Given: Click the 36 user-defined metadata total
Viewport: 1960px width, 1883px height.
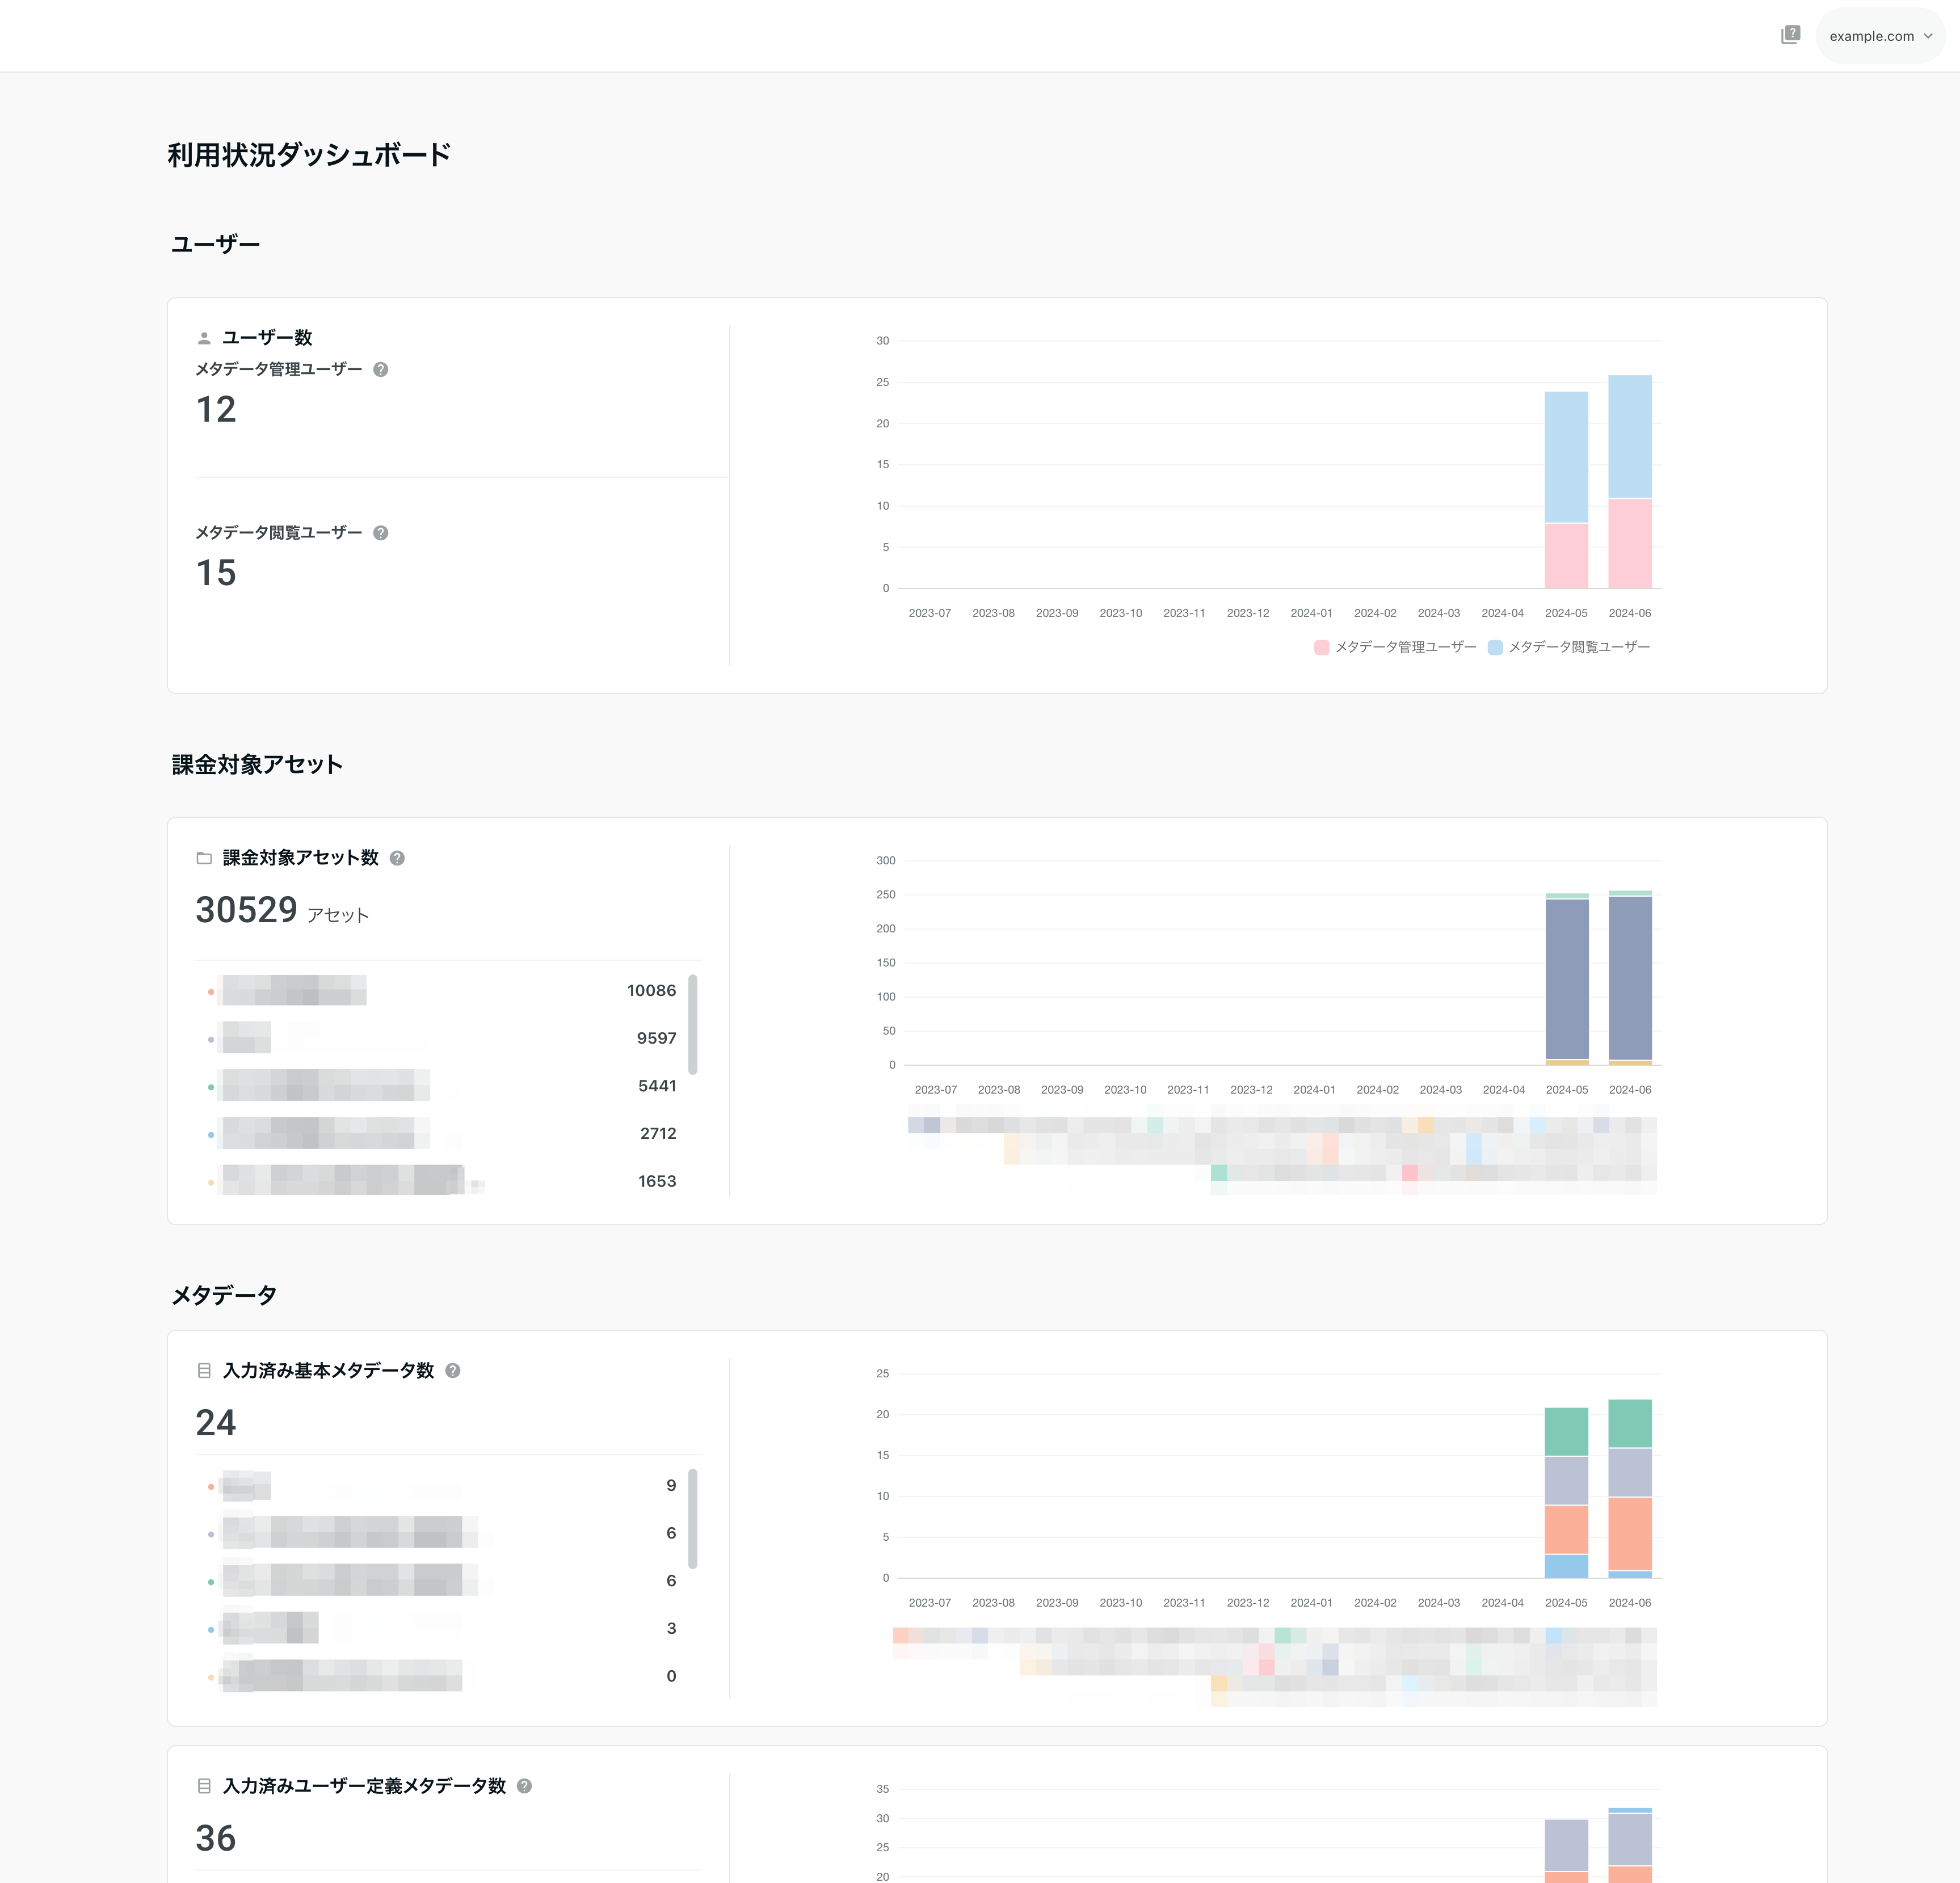Looking at the screenshot, I should click(x=216, y=1838).
